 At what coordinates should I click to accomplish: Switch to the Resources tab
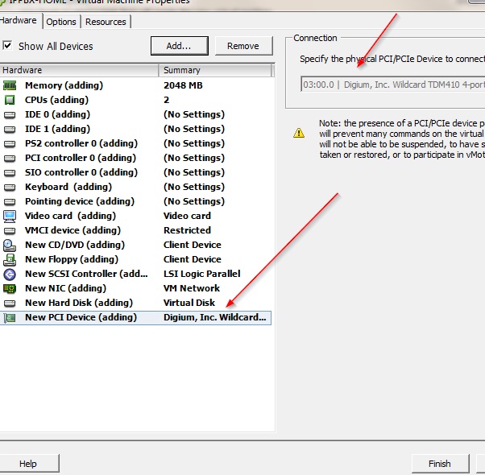point(106,22)
